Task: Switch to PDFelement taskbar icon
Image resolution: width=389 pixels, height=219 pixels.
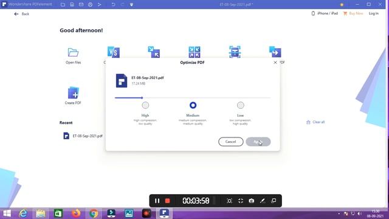Action: click(164, 214)
